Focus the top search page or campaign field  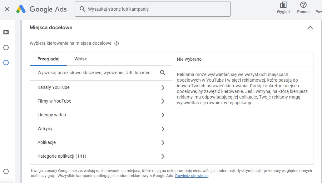(x=156, y=9)
